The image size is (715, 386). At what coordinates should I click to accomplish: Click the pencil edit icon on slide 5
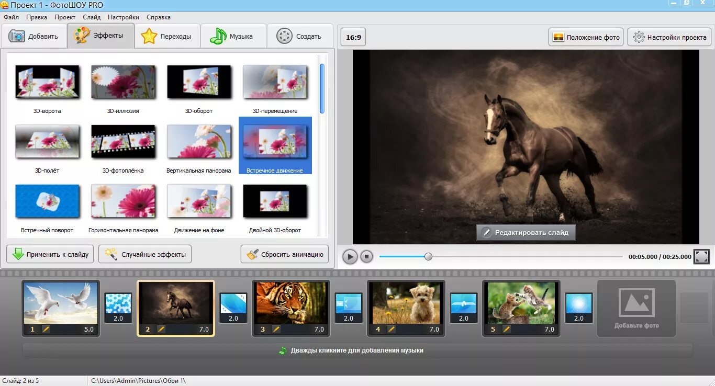(x=507, y=329)
